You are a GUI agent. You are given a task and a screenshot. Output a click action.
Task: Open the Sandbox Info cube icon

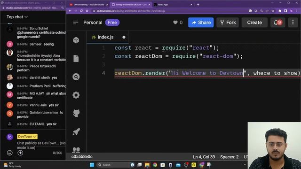click(x=76, y=40)
